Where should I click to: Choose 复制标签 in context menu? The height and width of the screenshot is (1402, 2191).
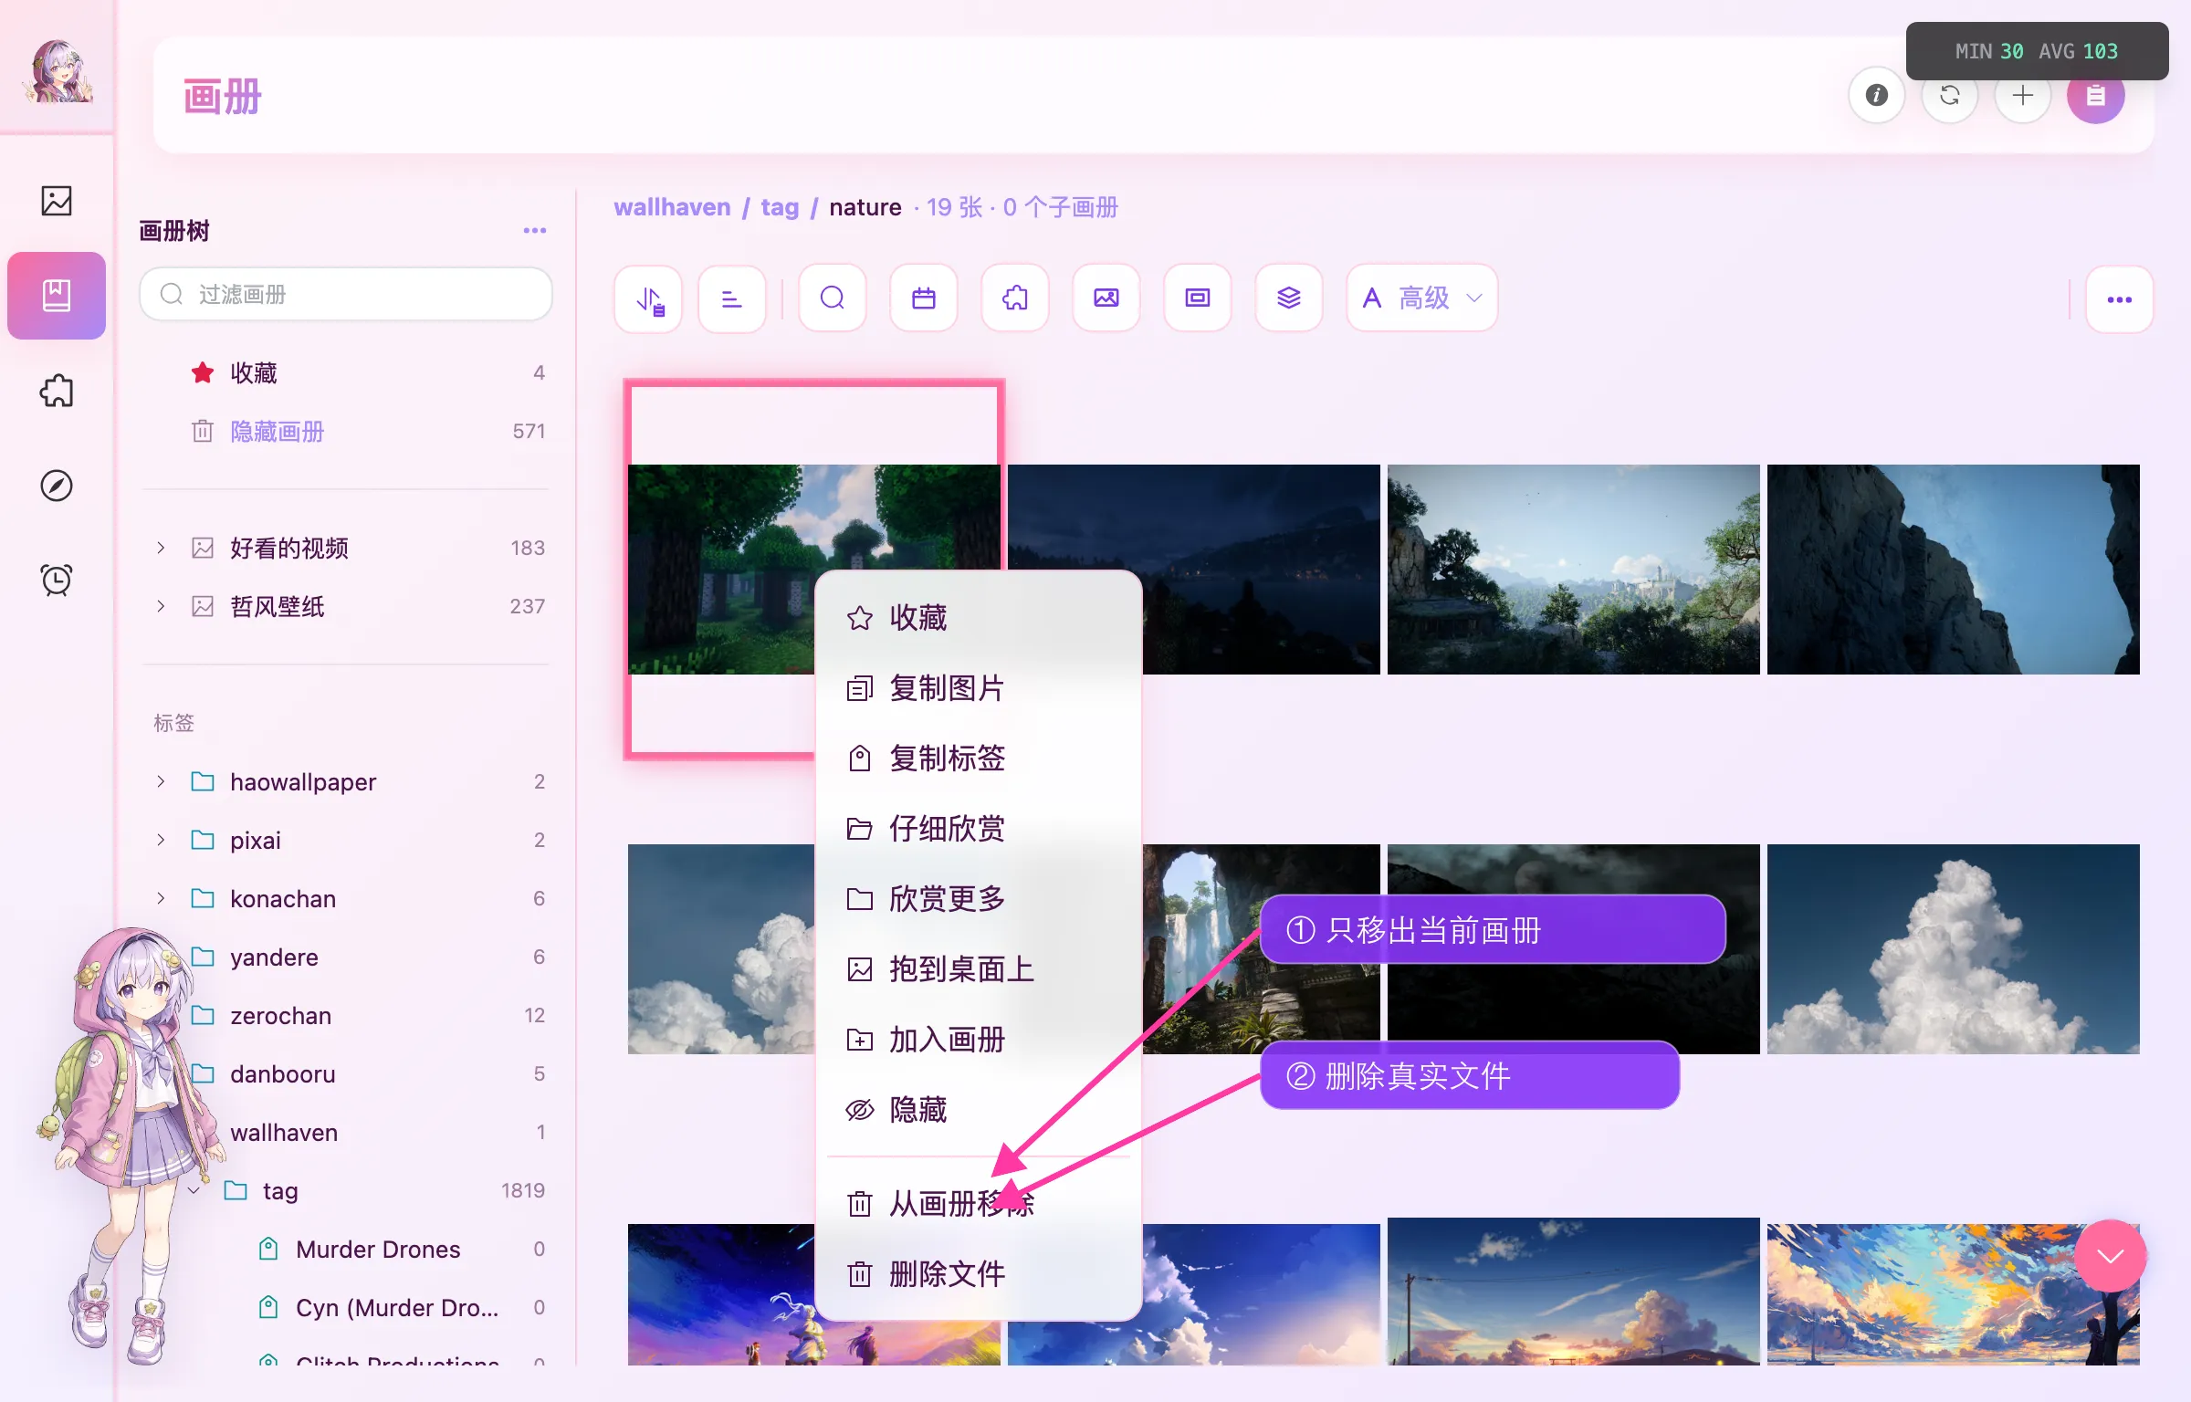click(x=979, y=759)
